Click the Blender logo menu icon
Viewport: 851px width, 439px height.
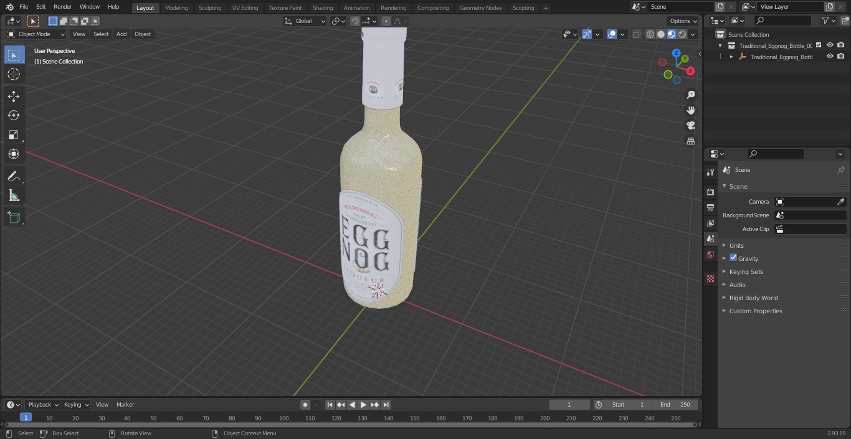pos(9,7)
